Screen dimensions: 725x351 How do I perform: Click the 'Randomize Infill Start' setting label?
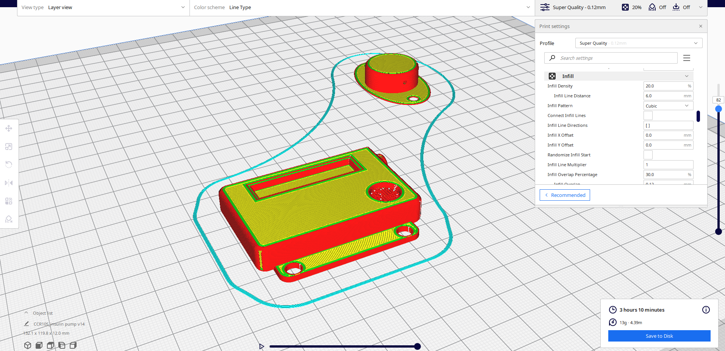[x=569, y=155]
